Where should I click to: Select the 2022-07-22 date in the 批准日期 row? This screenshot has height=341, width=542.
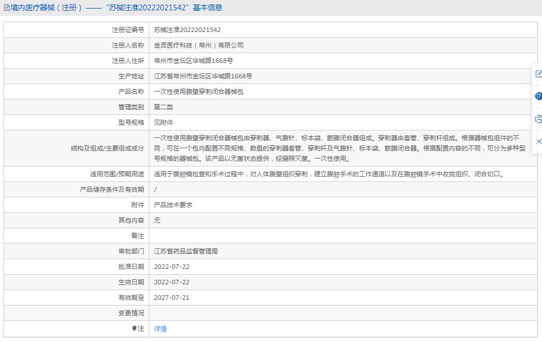[172, 267]
